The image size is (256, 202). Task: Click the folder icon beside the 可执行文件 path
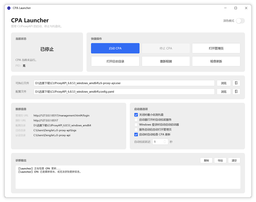pos(236,83)
